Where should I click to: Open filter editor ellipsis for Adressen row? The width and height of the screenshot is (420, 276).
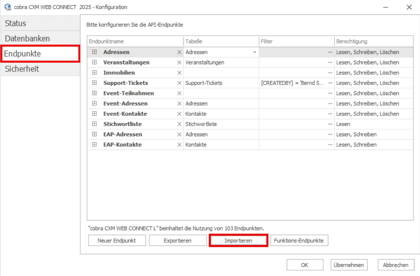tap(330, 52)
